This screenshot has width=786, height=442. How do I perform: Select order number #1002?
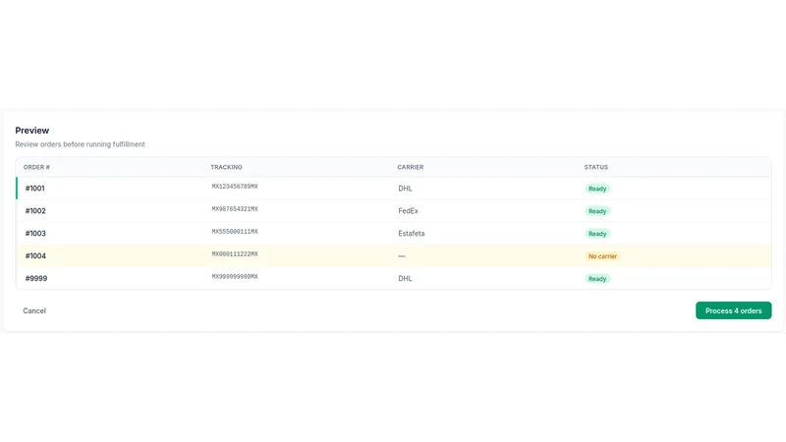pos(35,211)
